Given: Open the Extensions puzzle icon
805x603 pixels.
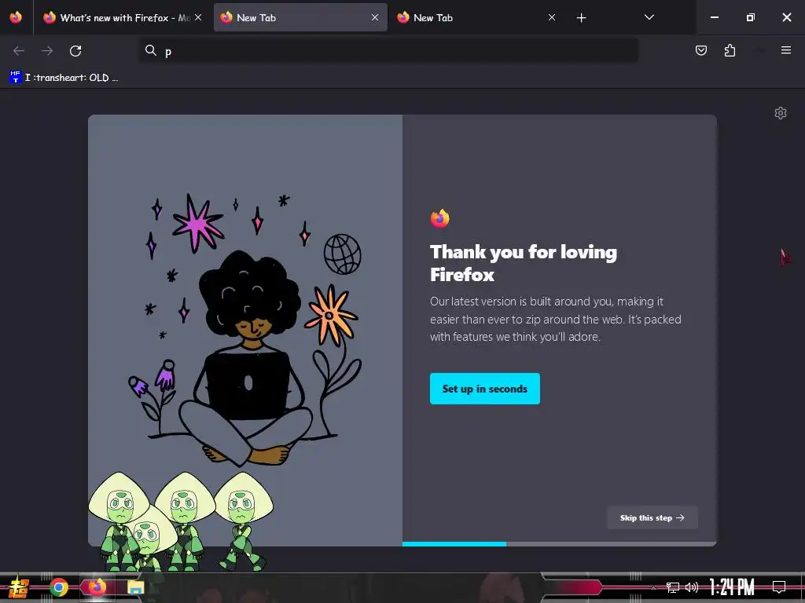Looking at the screenshot, I should tap(730, 50).
